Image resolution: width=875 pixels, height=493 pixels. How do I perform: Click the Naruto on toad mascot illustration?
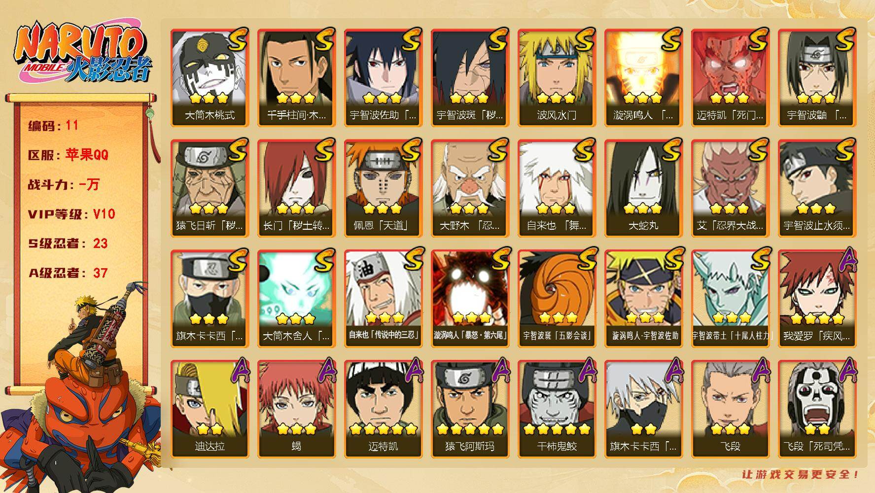(x=81, y=389)
